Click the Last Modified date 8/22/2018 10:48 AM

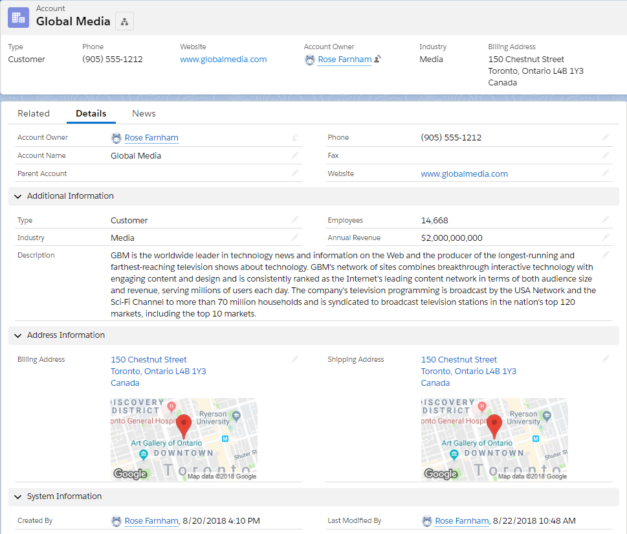(x=534, y=521)
